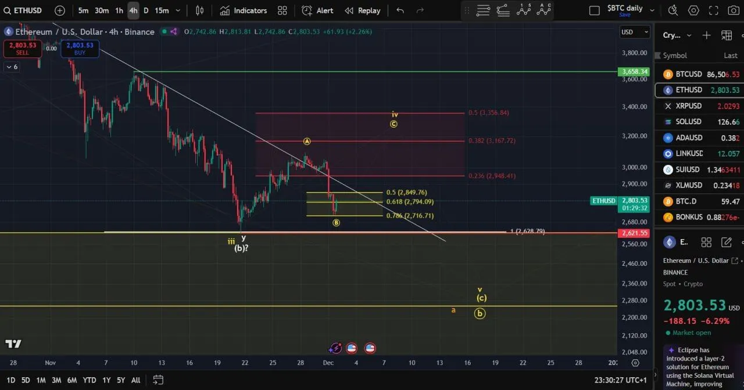
Task: Select the Elliott impulse wave 1-5 tool
Action: pyautogui.click(x=524, y=10)
